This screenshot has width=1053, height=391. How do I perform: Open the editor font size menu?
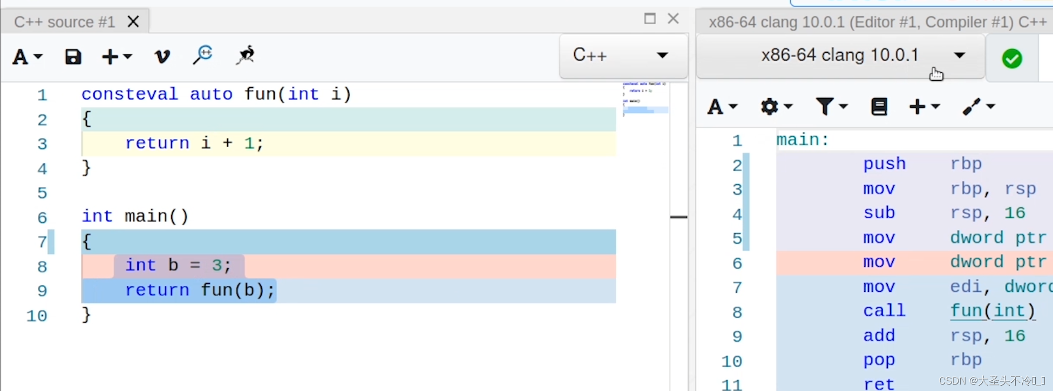27,56
